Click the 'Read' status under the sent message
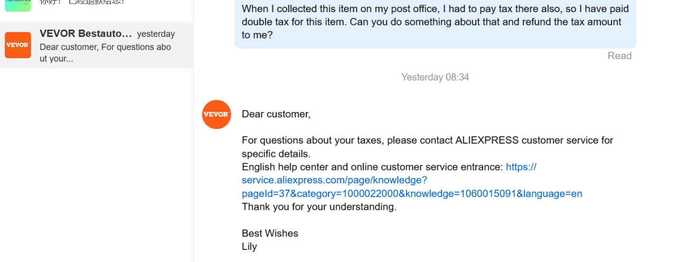676x262 pixels. pos(619,56)
